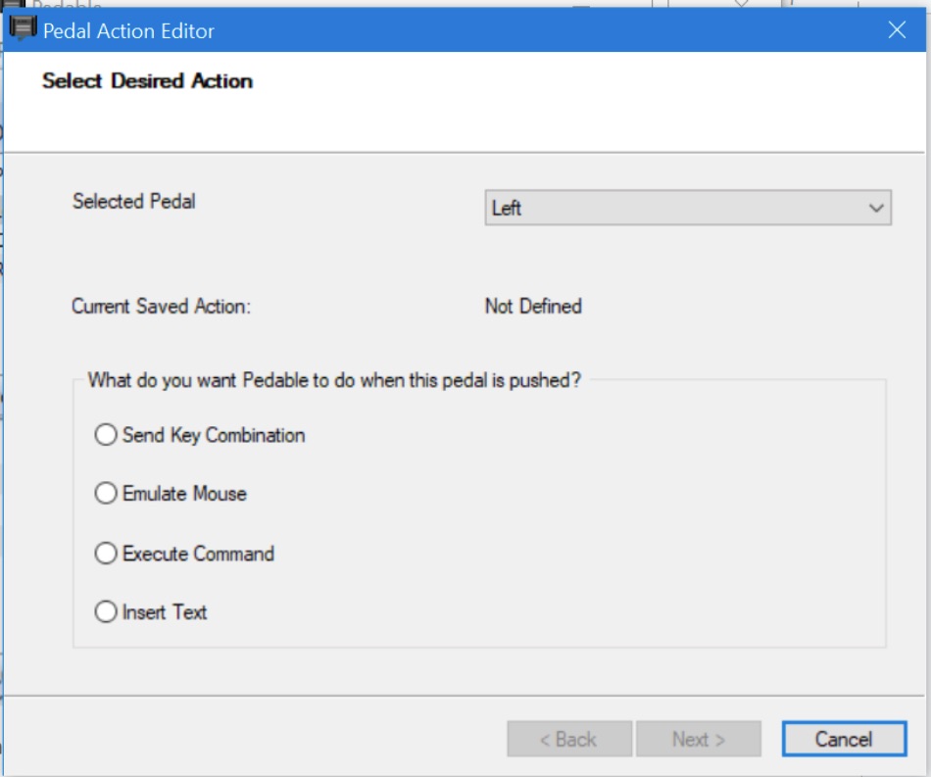Enable the Insert Text action option
Image resolution: width=931 pixels, height=777 pixels.
106,612
